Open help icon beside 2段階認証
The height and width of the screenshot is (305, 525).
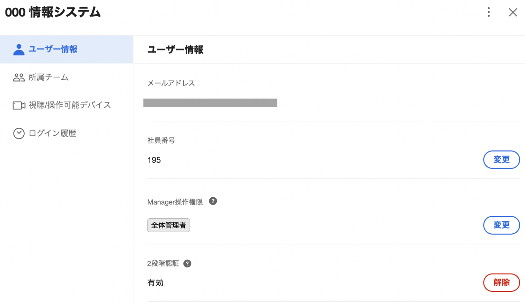click(187, 263)
